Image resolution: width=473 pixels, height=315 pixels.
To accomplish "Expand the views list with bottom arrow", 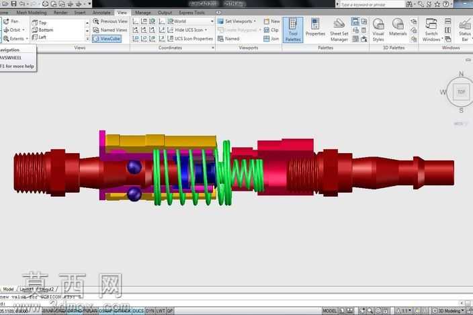I will (x=87, y=38).
